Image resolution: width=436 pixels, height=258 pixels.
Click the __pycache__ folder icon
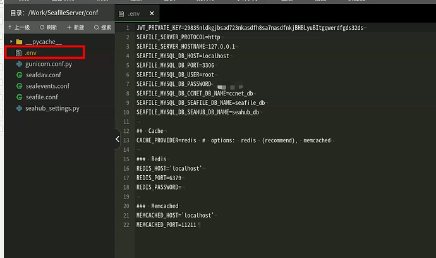point(19,41)
